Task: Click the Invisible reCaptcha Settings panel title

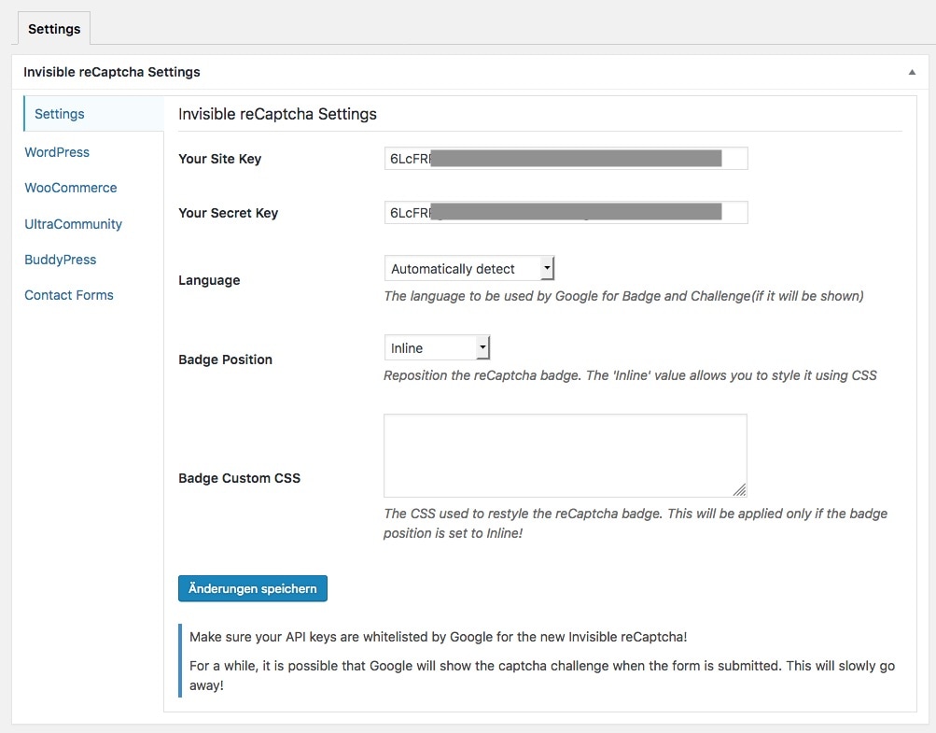Action: 112,72
